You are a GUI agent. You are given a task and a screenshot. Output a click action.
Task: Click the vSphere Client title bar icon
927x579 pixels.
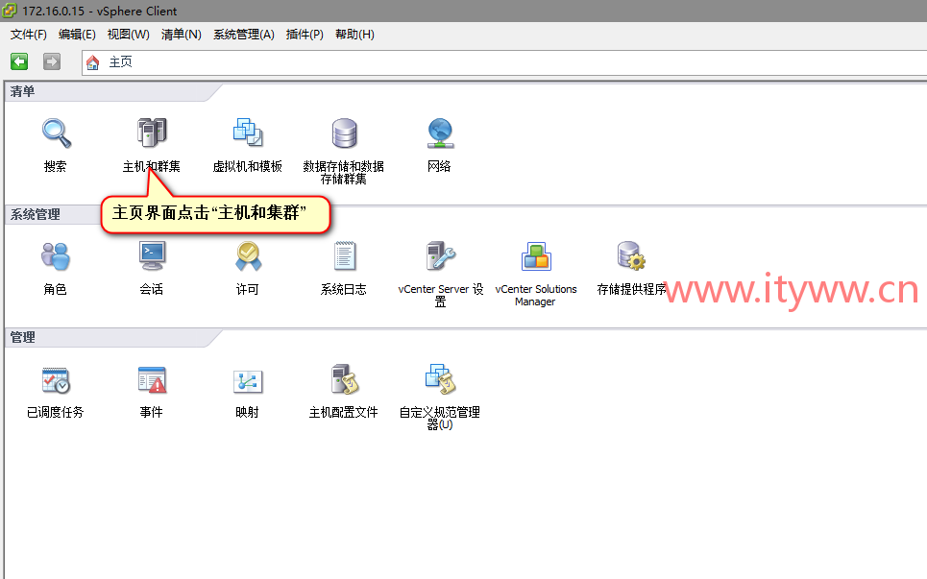click(10, 11)
